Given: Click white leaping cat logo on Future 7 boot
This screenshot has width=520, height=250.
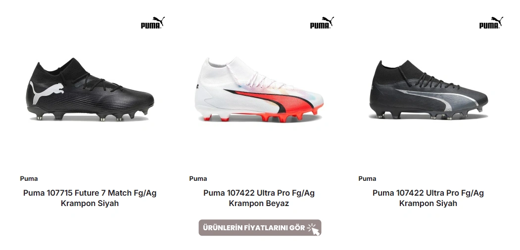Looking at the screenshot, I should tap(46, 92).
